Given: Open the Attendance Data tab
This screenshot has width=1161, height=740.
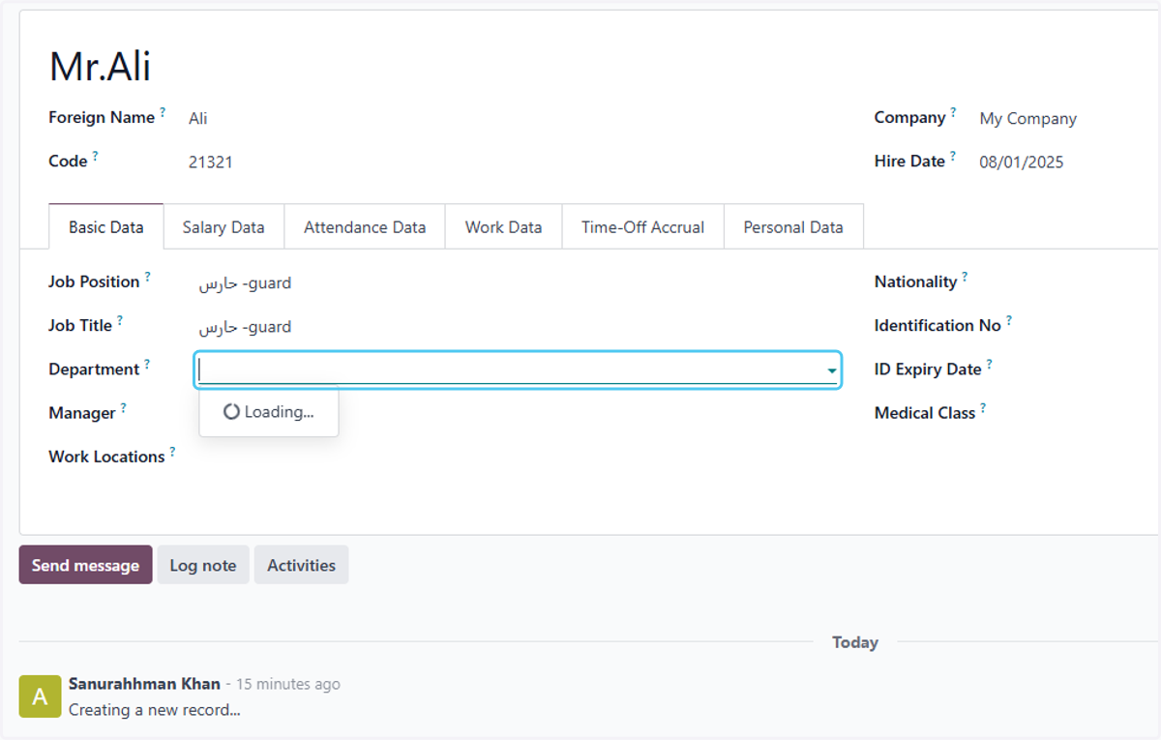Looking at the screenshot, I should [x=365, y=227].
